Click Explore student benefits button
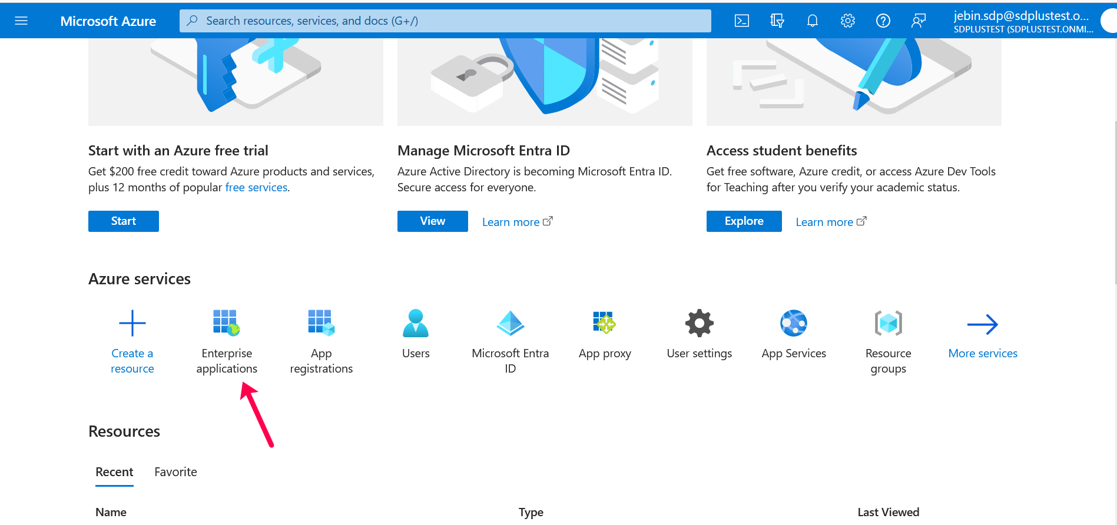 pos(744,221)
